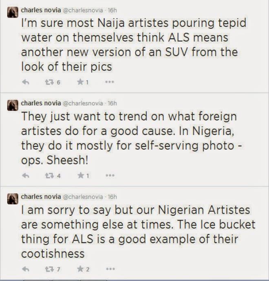The height and width of the screenshot is (281, 269).
Task: Open ellipsis menu on cootishness tweet
Action: click(x=109, y=269)
